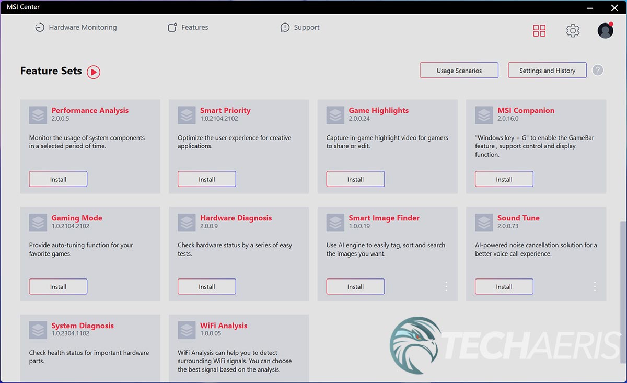This screenshot has height=383, width=627.
Task: Click the Usage Scenarios button
Action: 459,71
